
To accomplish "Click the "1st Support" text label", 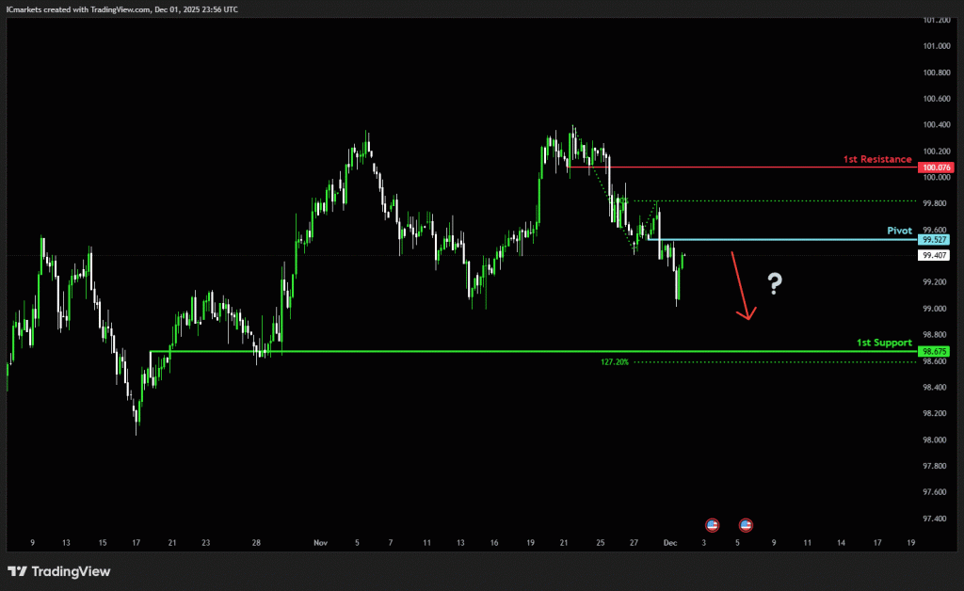I will tap(884, 343).
